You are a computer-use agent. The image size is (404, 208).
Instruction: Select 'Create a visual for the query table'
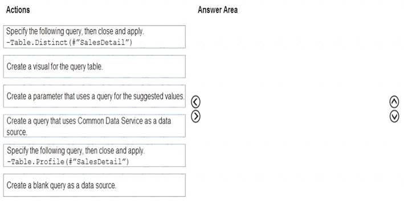94,67
